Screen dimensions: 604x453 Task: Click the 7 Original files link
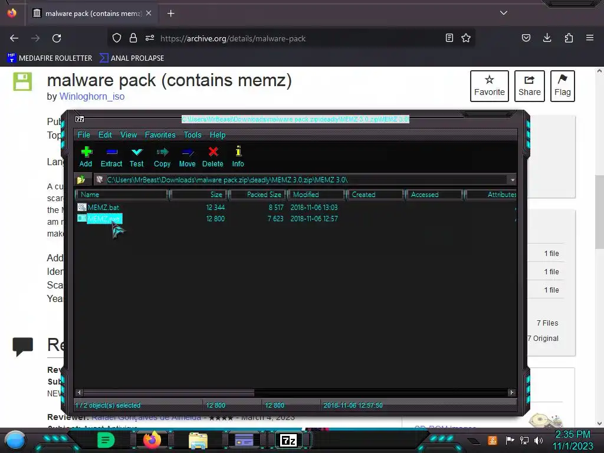543,338
